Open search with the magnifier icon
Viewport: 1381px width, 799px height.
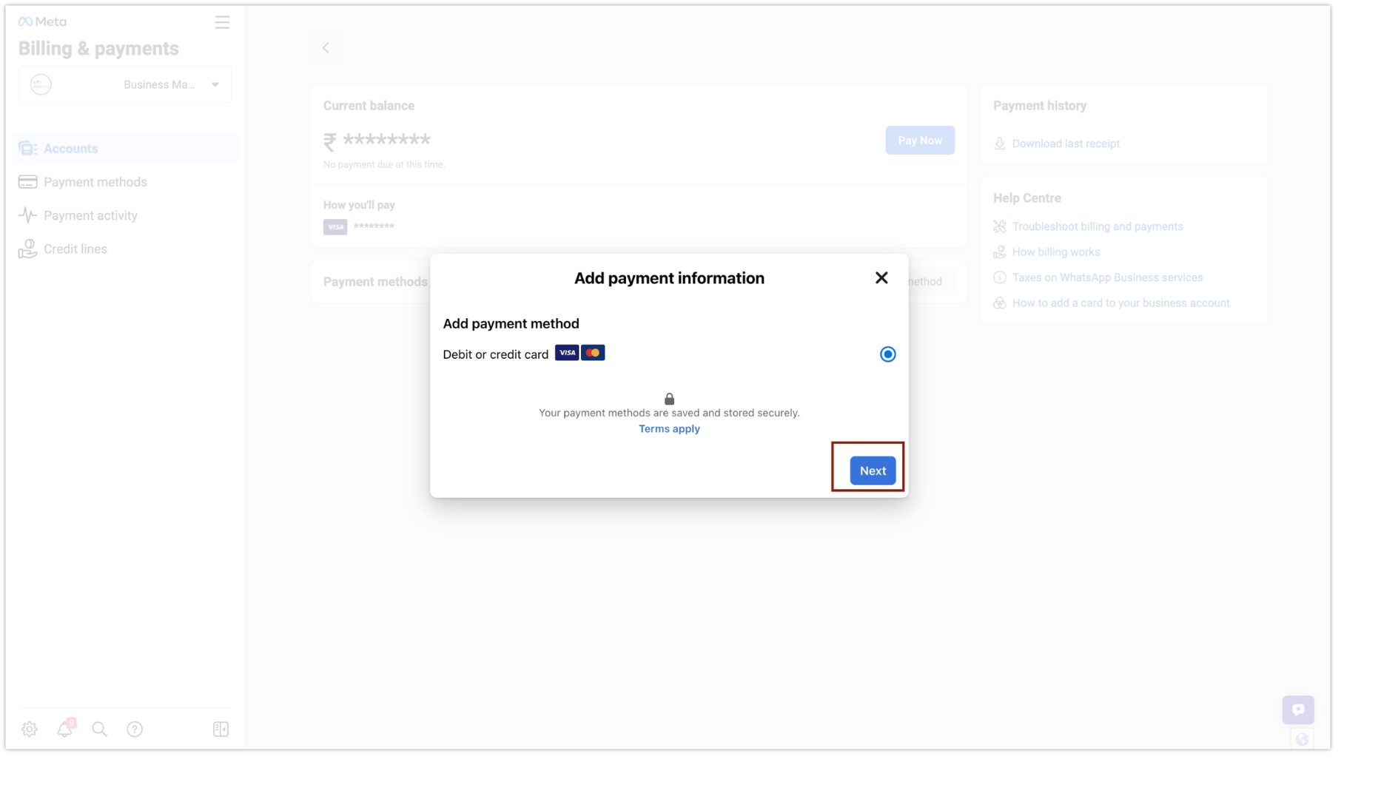coord(99,729)
